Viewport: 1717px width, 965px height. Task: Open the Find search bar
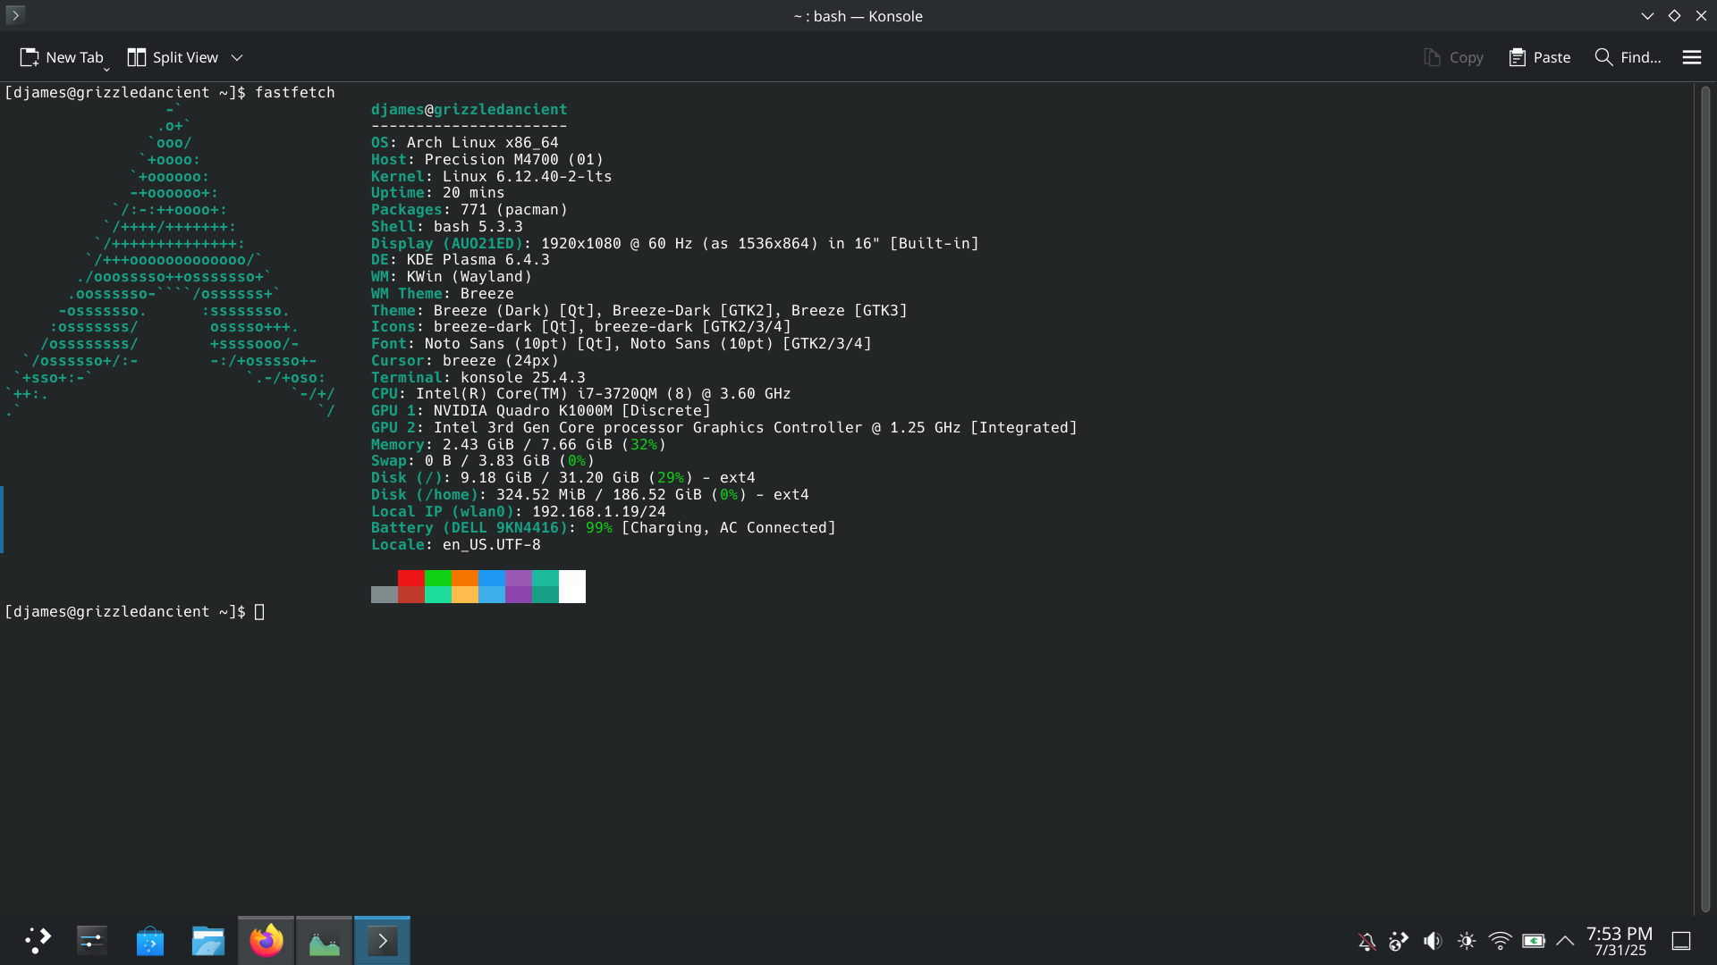pyautogui.click(x=1628, y=57)
